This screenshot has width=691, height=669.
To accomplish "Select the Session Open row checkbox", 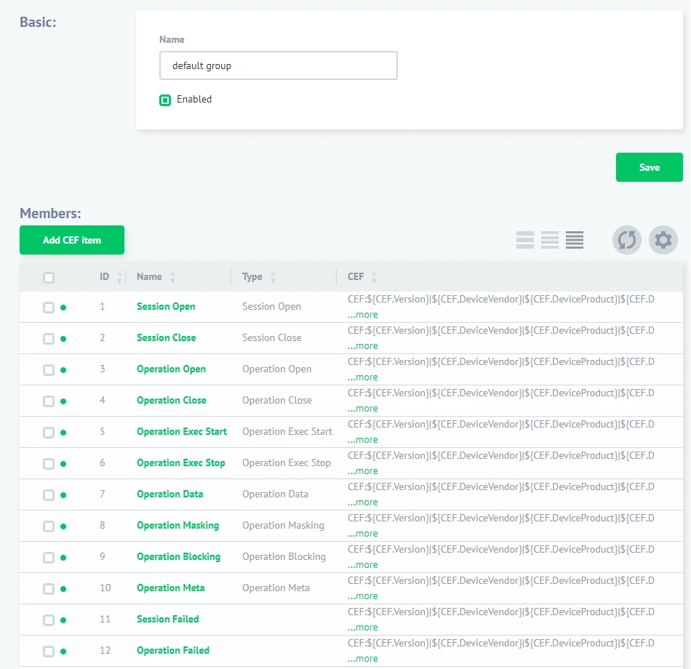I will [49, 307].
